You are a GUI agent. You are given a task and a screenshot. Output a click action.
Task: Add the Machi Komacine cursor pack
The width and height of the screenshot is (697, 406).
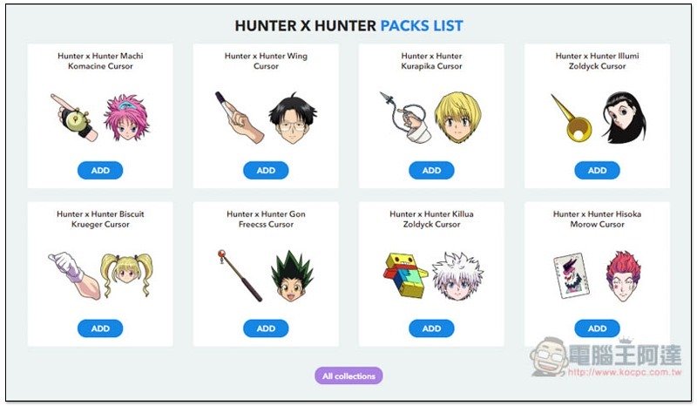tap(100, 170)
